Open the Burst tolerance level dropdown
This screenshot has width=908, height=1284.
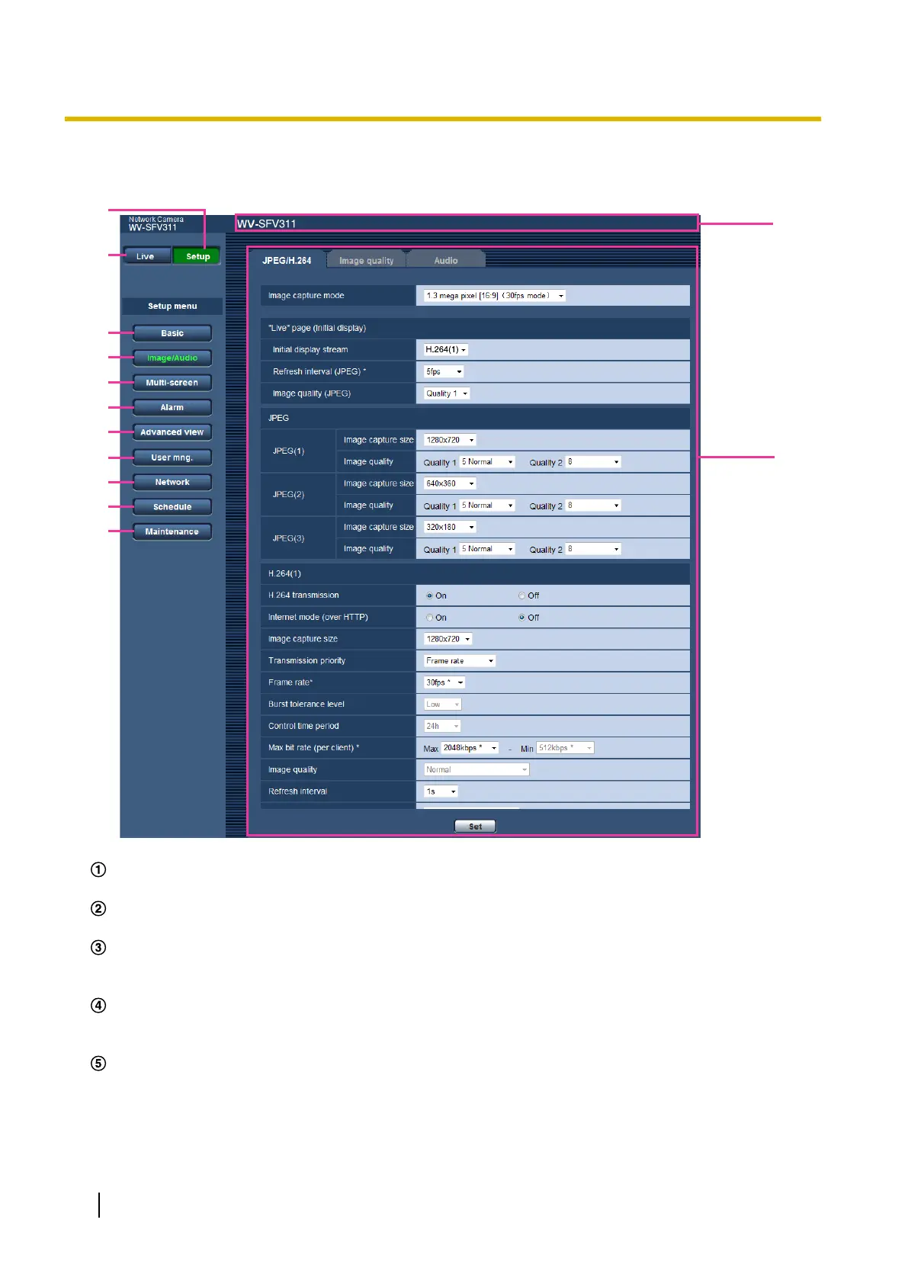[x=443, y=705]
